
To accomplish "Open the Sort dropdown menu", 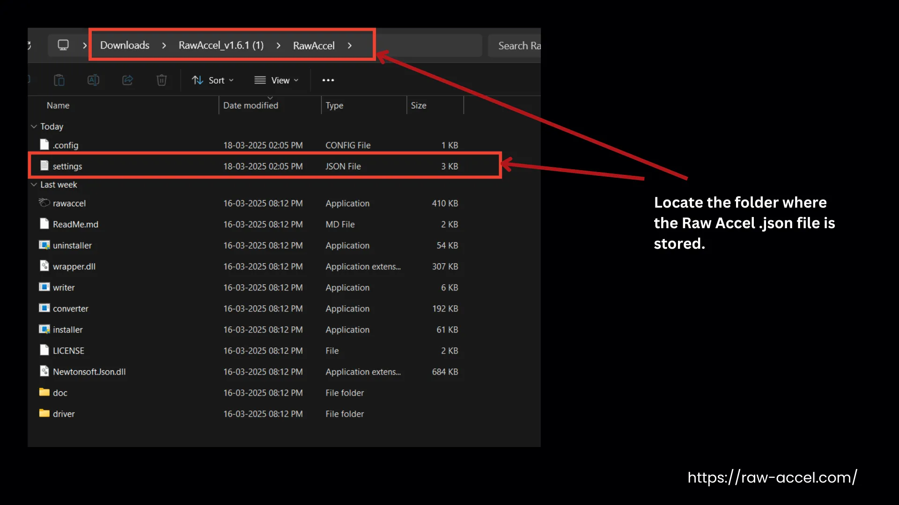I will tap(213, 80).
